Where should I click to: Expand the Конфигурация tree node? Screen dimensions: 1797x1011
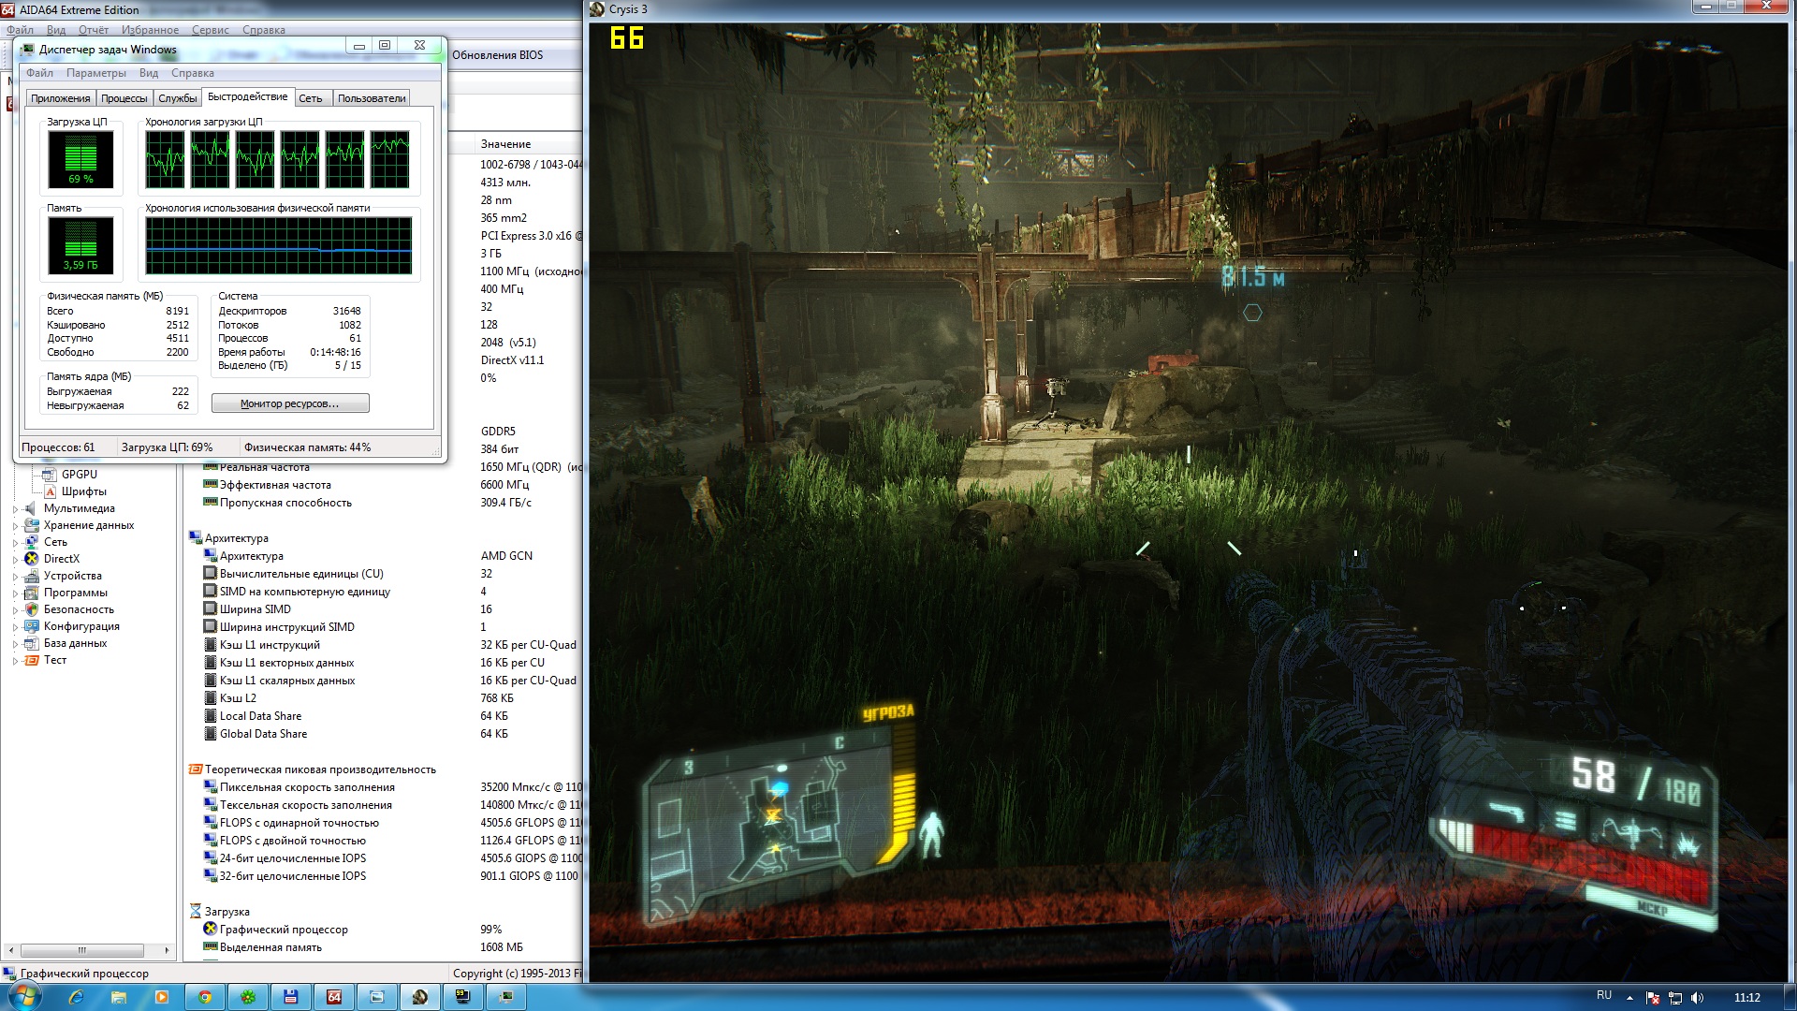point(15,627)
